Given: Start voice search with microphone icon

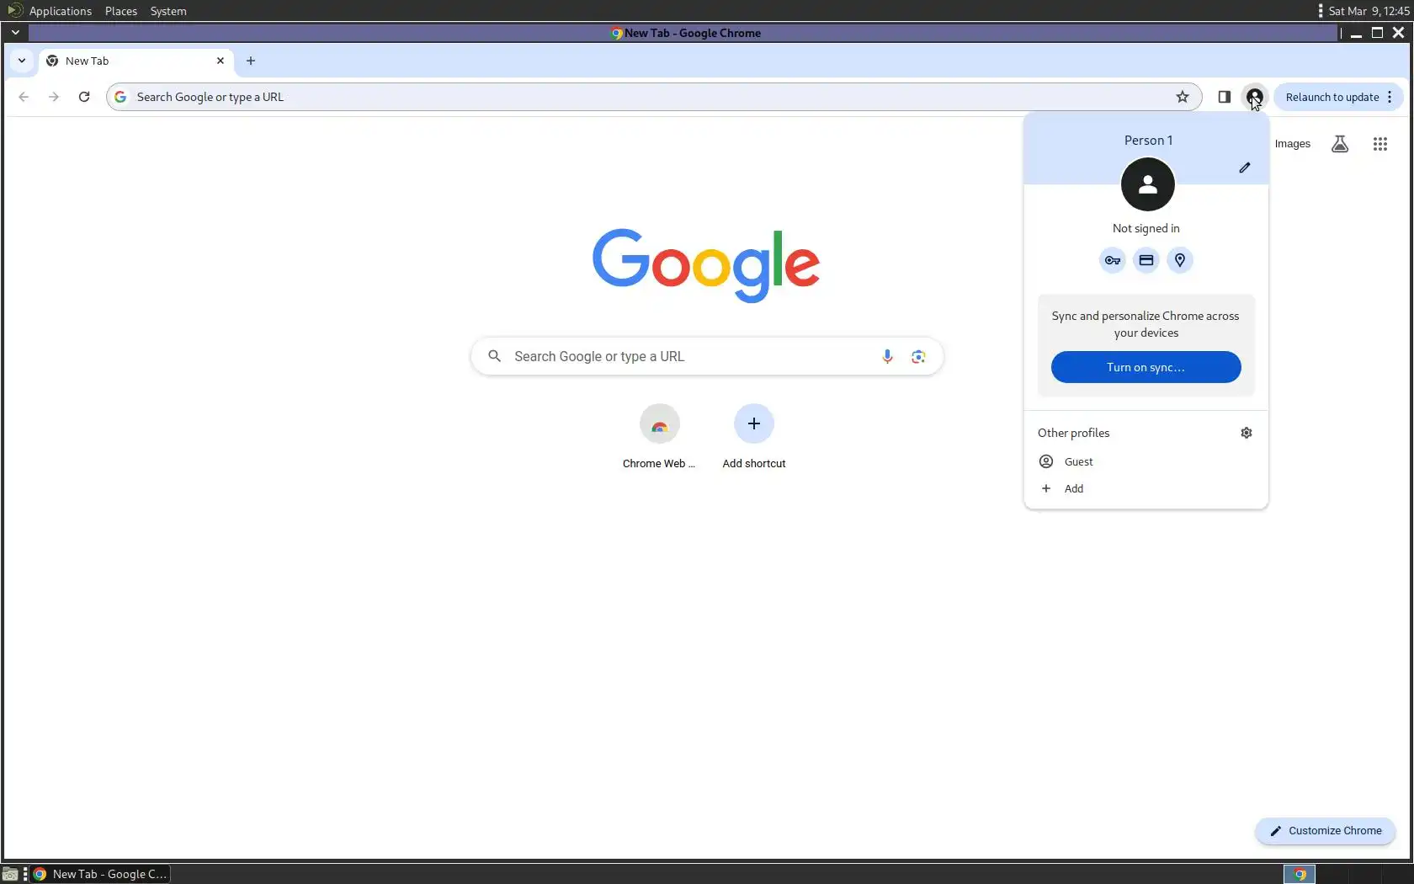Looking at the screenshot, I should tap(887, 356).
